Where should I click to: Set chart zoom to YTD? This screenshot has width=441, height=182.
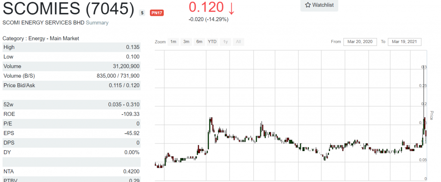[212, 42]
